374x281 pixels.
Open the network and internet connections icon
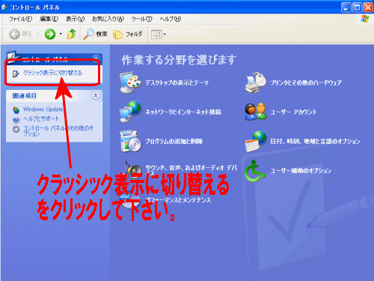point(131,112)
